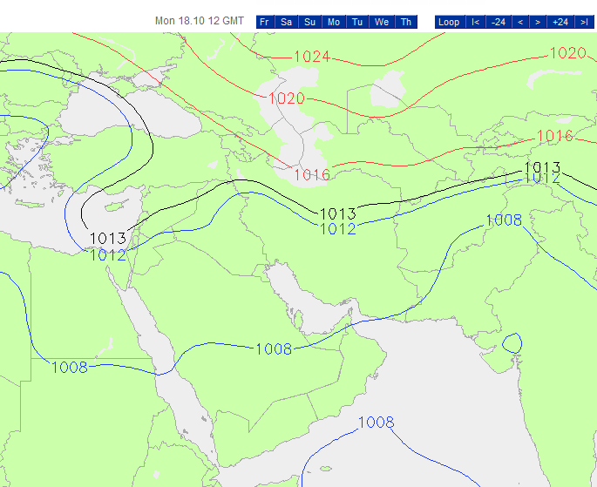Go back 24 hours with -24
This screenshot has width=597, height=487.
(499, 22)
